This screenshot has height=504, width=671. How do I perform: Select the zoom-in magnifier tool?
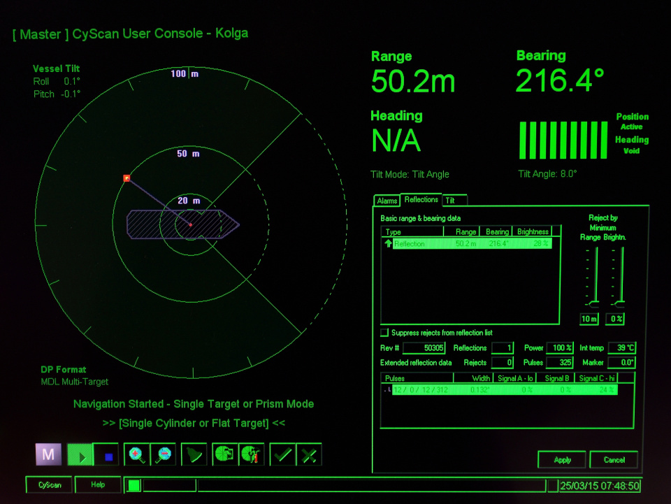point(136,454)
